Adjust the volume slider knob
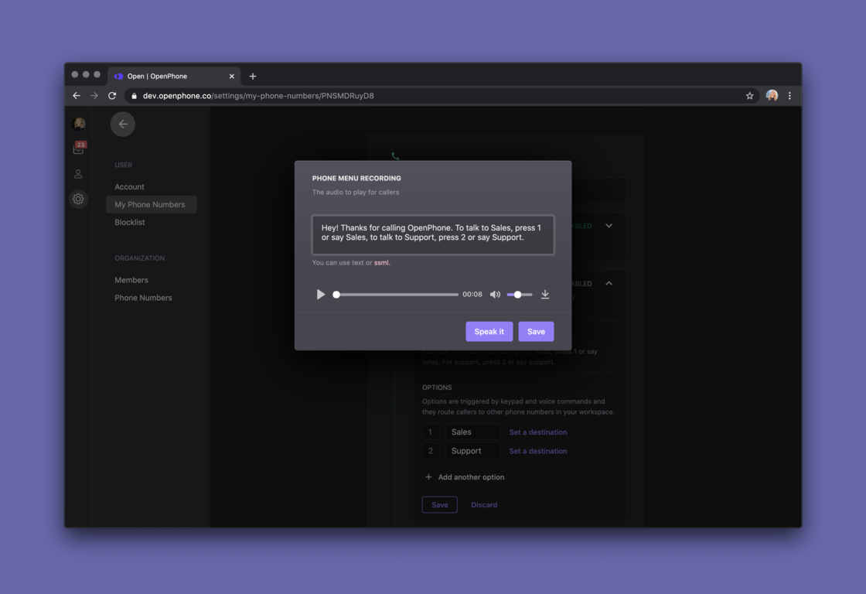This screenshot has width=866, height=594. coord(517,295)
